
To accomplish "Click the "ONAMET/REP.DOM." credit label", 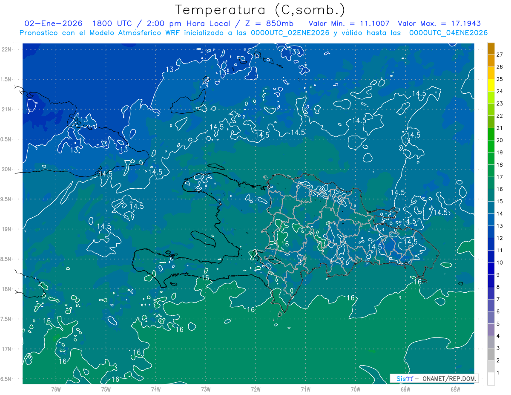I will point(449,378).
